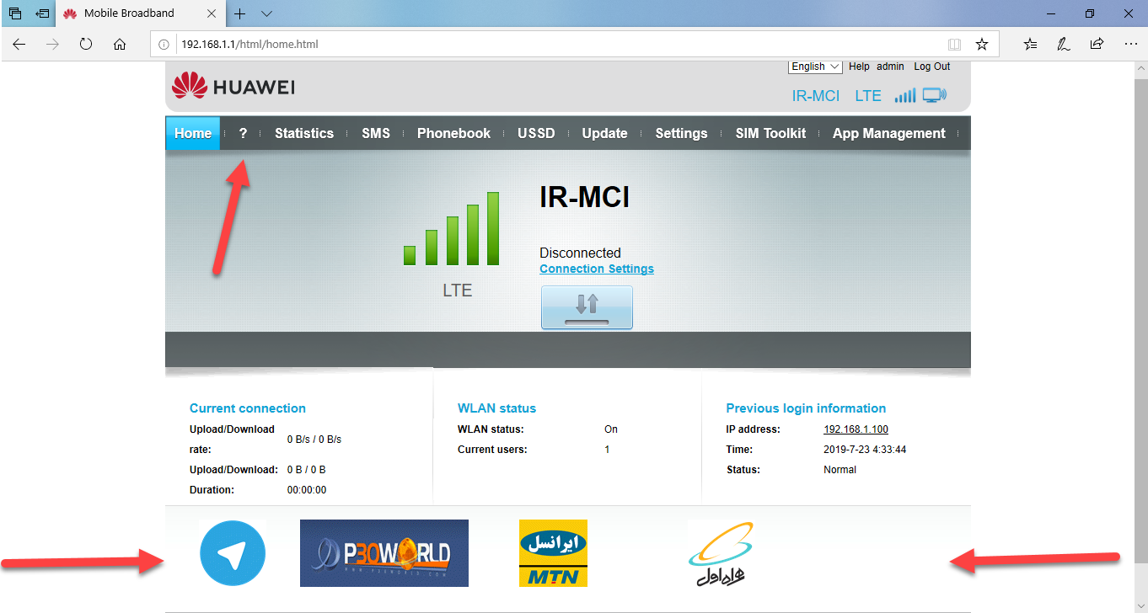Click the Huawei logo in header
1148x613 pixels.
[233, 87]
